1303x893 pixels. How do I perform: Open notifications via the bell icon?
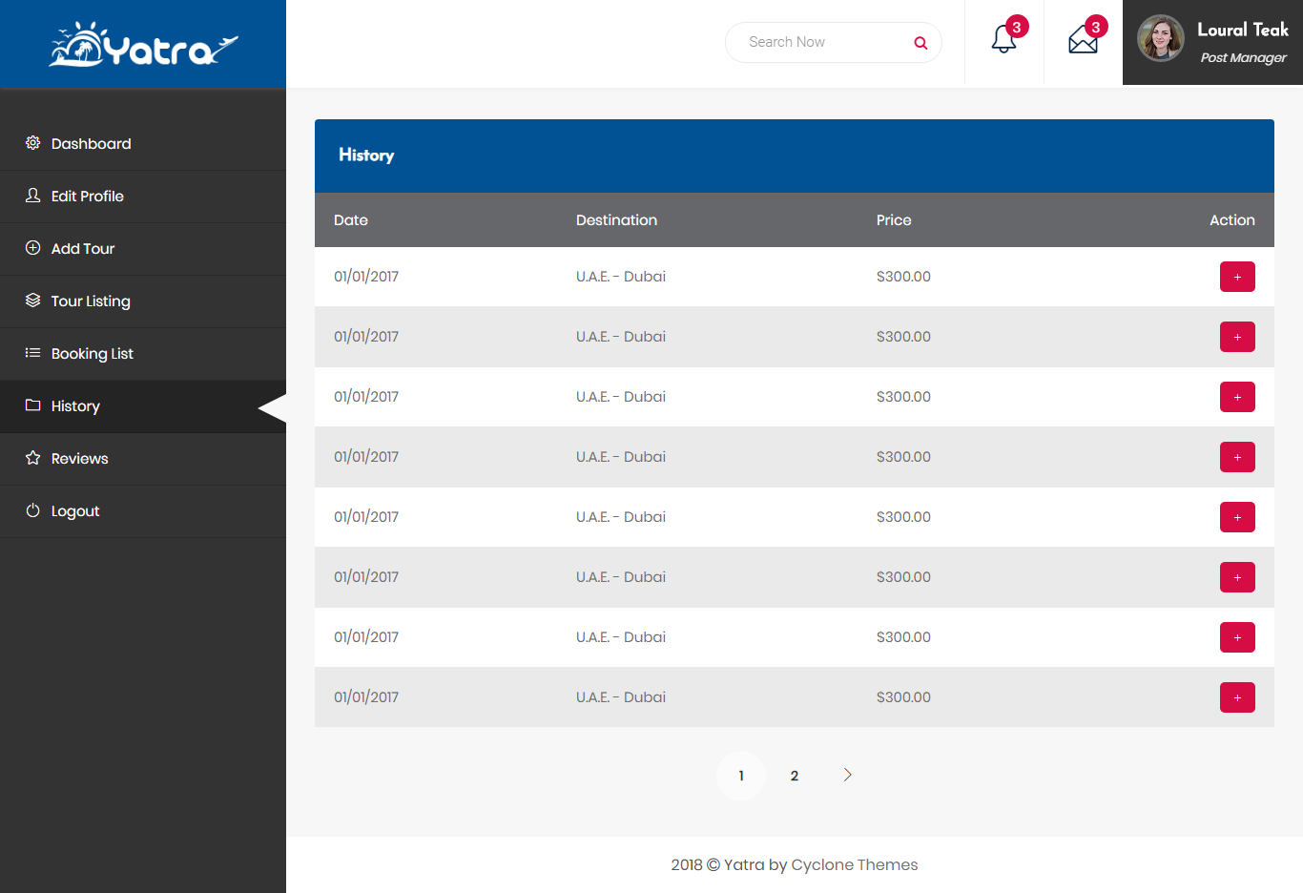(x=1003, y=40)
